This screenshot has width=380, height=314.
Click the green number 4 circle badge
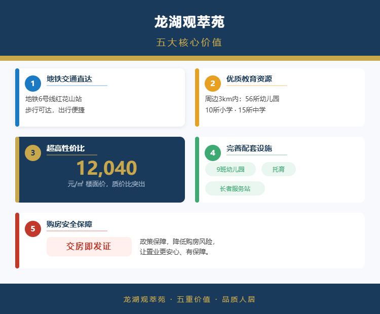(212, 153)
